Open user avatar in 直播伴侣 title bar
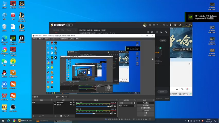219x123 pixels. pos(145,25)
